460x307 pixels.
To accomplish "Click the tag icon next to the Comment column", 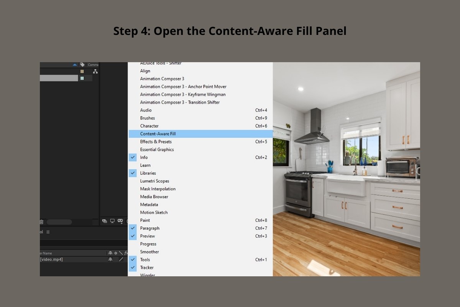I will tap(82, 64).
